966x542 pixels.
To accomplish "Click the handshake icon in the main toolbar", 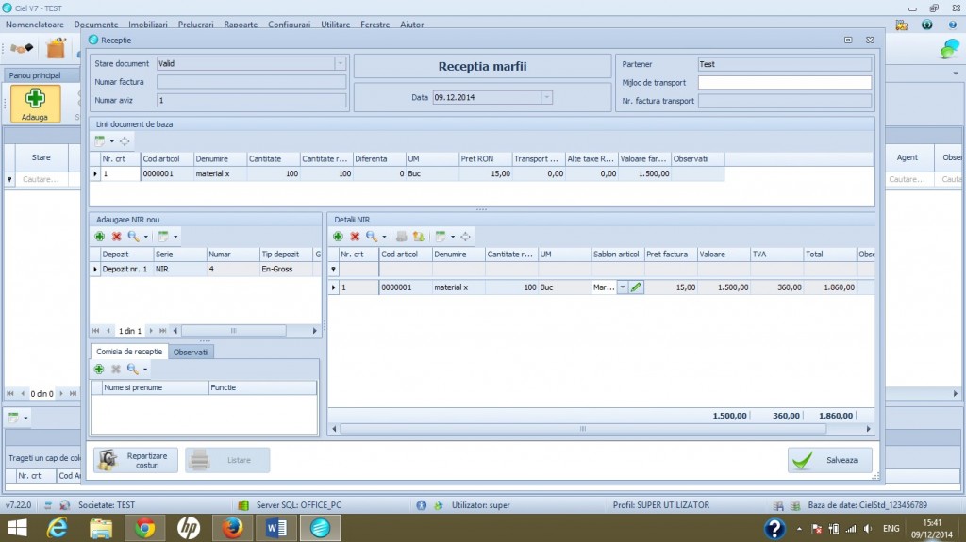I will (x=22, y=48).
